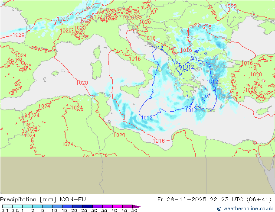Click the '0.1' legend scale label
This screenshot has height=212, width=275.
pyautogui.click(x=5, y=210)
